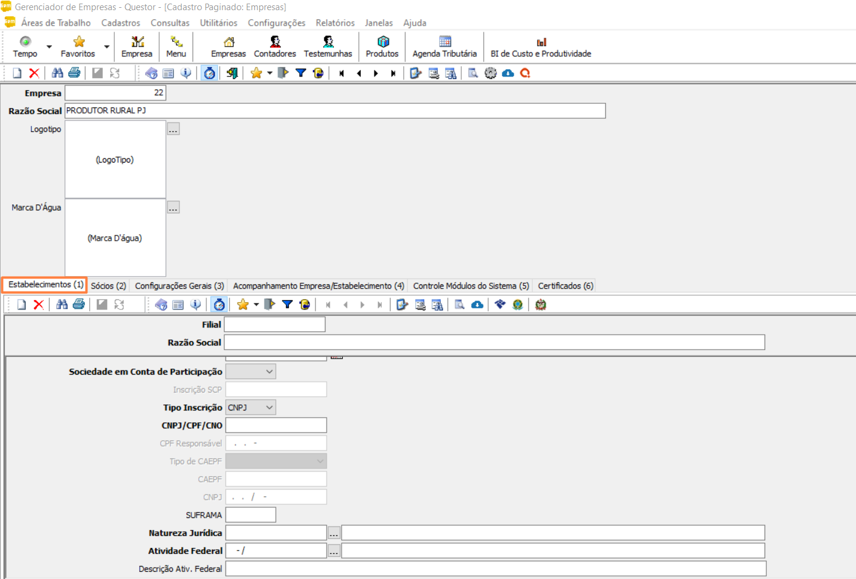Open favorites star dropdown arrow, lower toolbar

[x=256, y=304]
